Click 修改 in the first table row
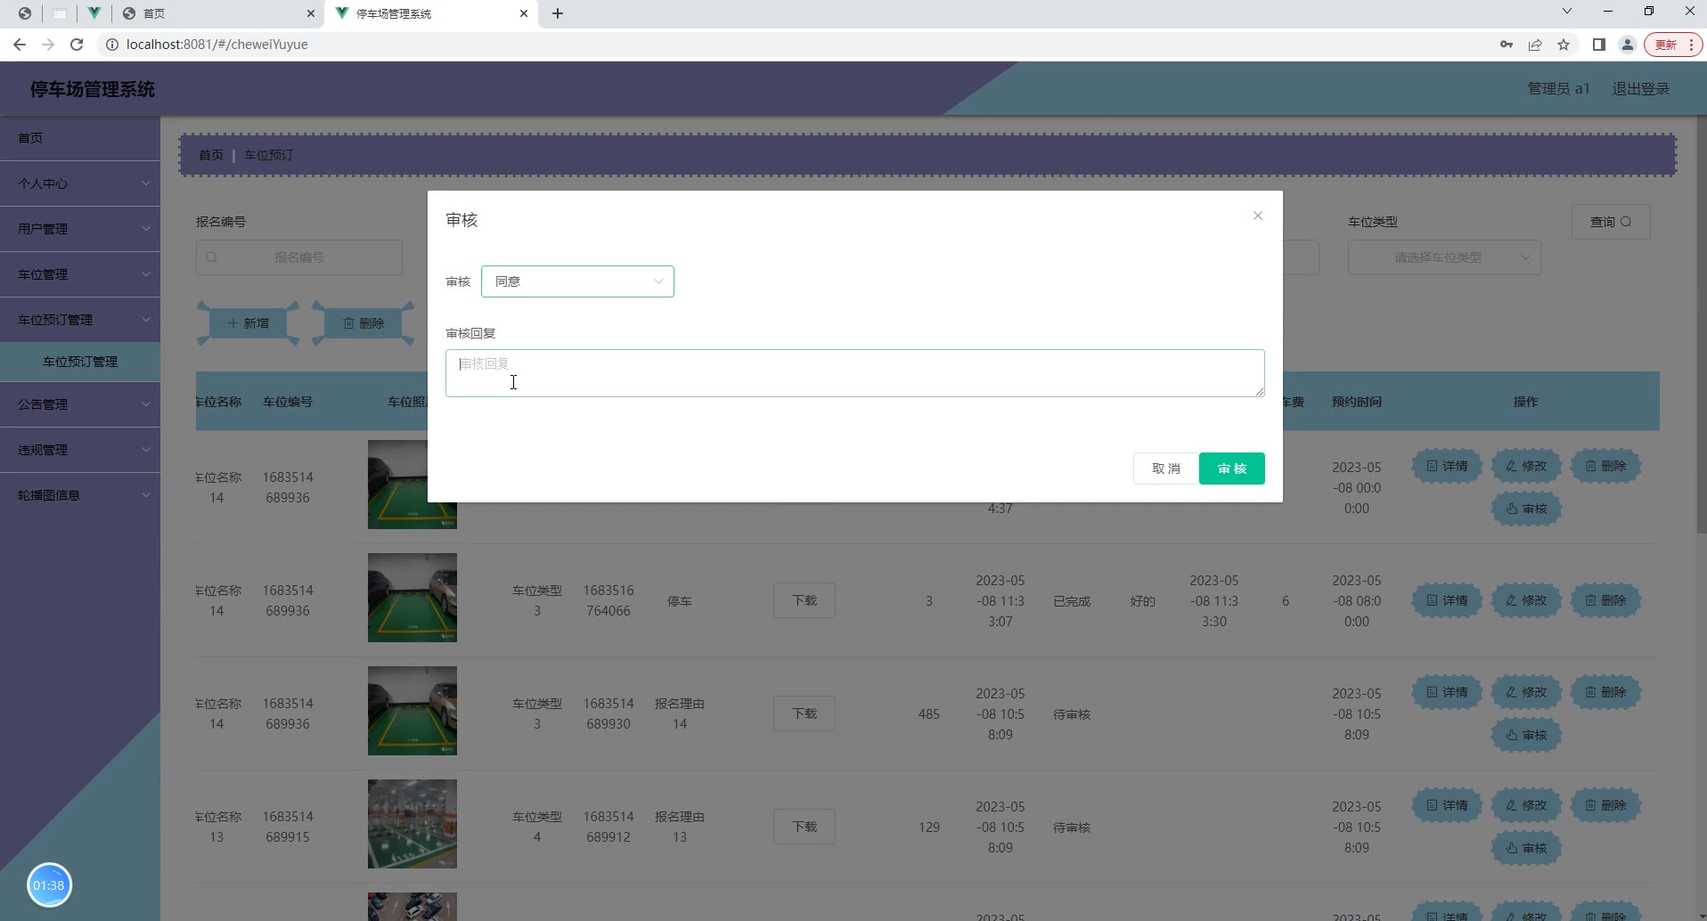The image size is (1707, 921). point(1526,466)
